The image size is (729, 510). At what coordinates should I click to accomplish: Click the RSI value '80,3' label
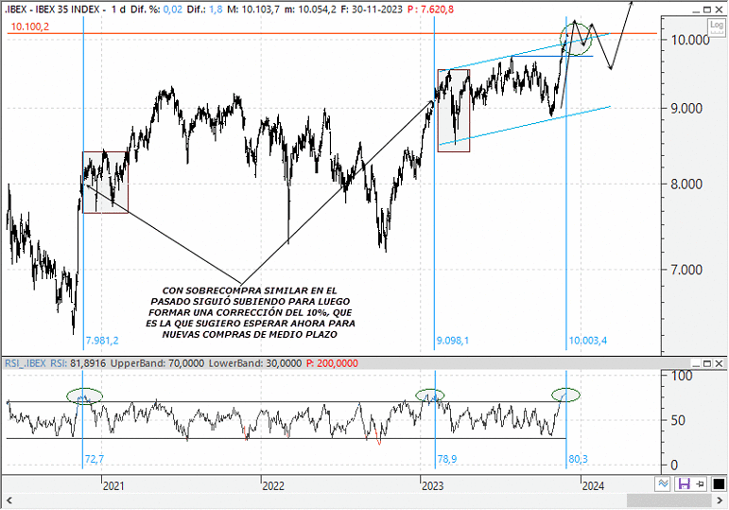(578, 459)
